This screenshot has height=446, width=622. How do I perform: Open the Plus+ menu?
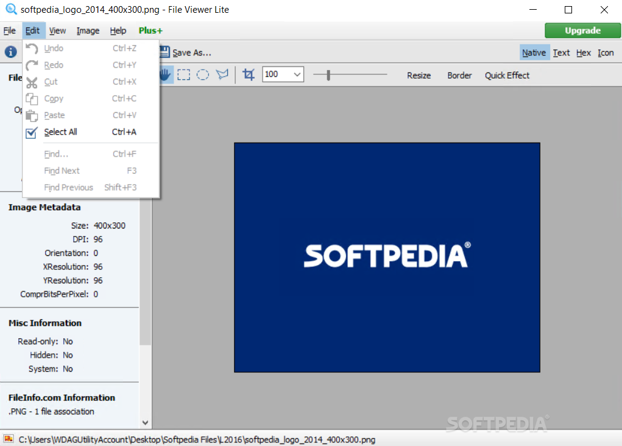(150, 30)
